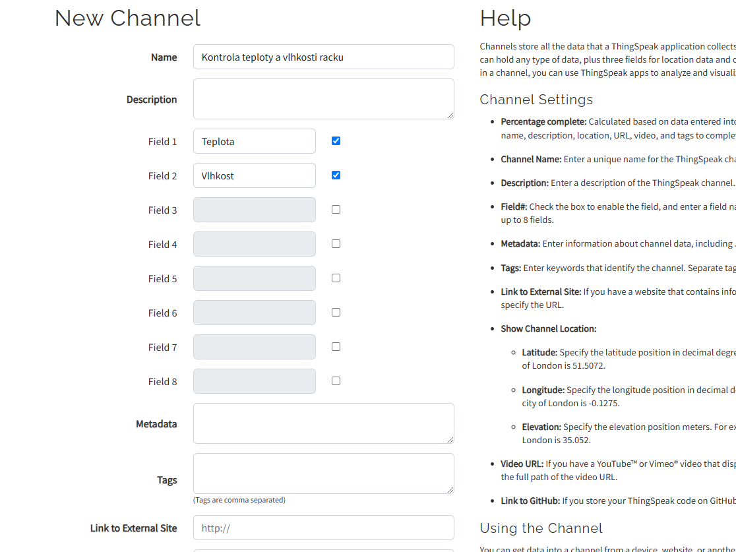
Task: Click the Name label
Action: [x=164, y=57]
